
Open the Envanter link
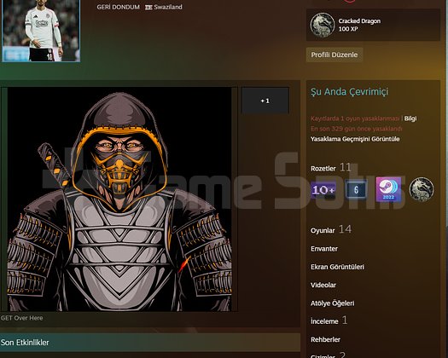324,249
